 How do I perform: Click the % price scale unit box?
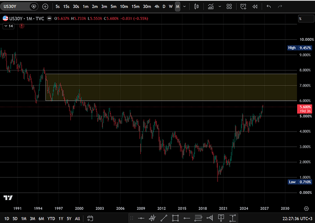(306, 19)
